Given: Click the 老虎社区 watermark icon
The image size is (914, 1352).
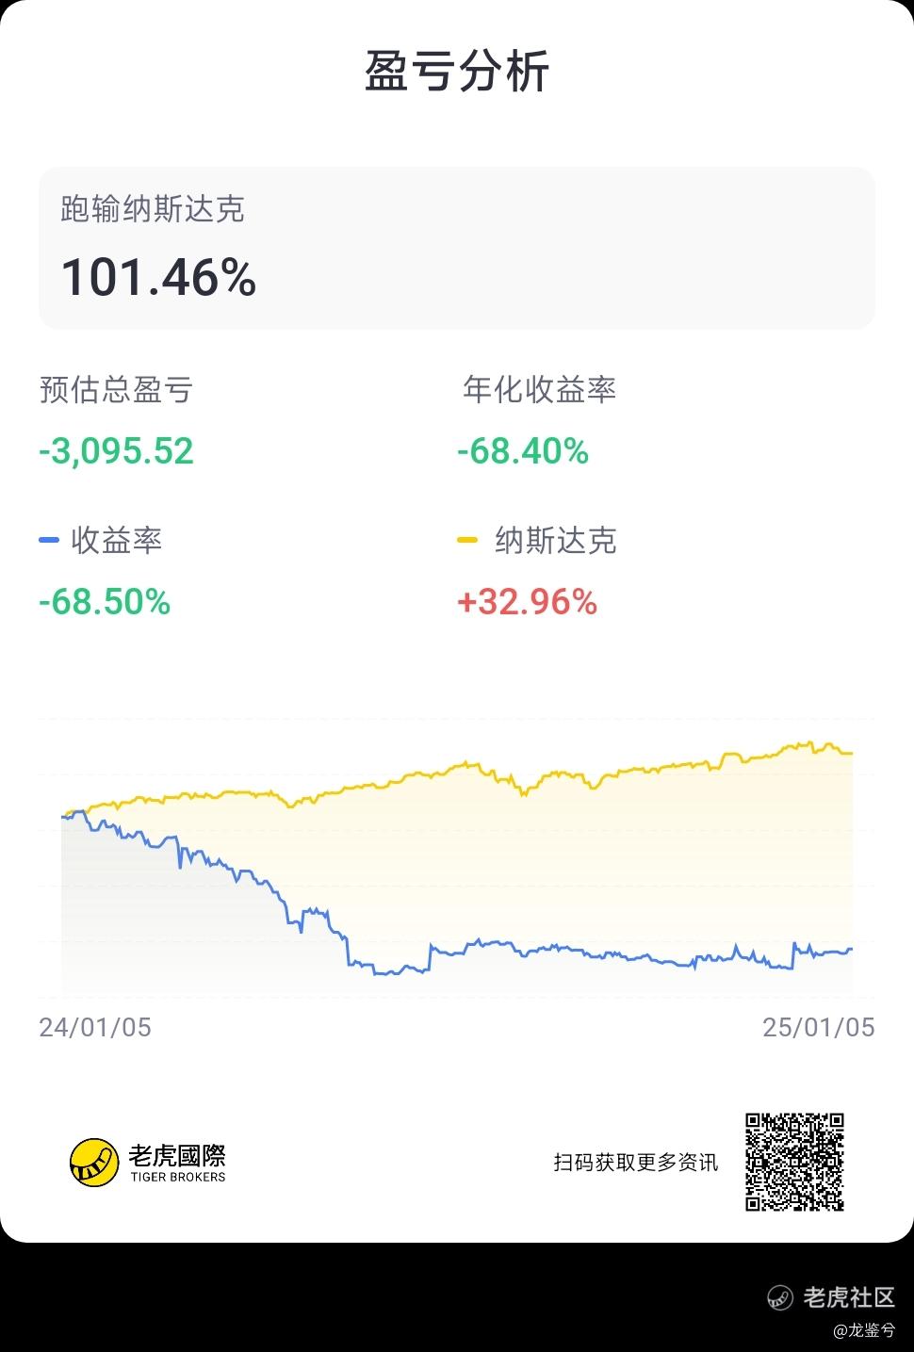Looking at the screenshot, I should (x=780, y=1297).
